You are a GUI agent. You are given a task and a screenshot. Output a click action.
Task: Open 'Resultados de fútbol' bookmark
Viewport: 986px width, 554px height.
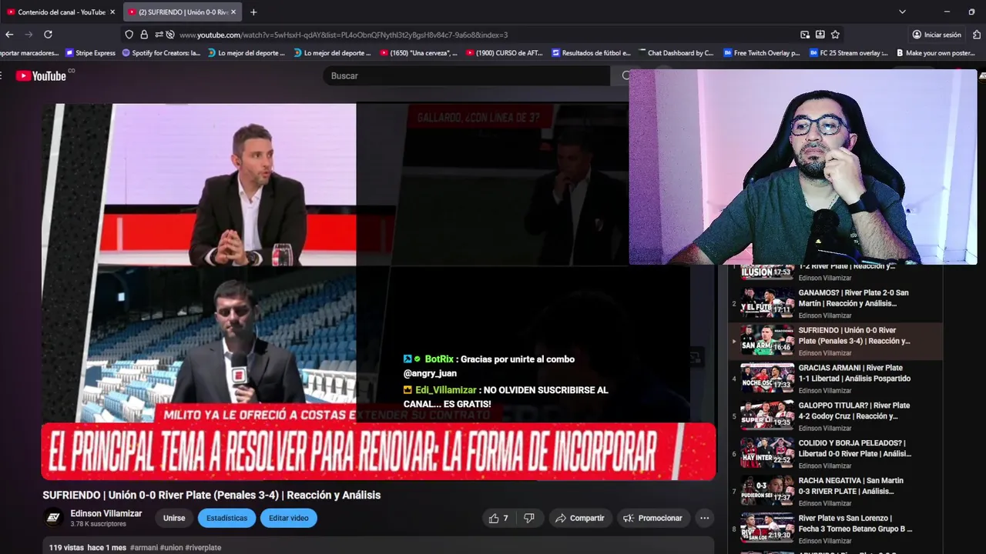click(591, 53)
